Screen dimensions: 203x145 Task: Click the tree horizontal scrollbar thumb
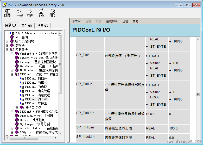(x=24, y=138)
